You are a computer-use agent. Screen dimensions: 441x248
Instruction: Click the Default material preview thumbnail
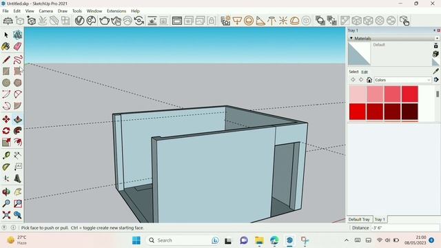[x=359, y=54]
